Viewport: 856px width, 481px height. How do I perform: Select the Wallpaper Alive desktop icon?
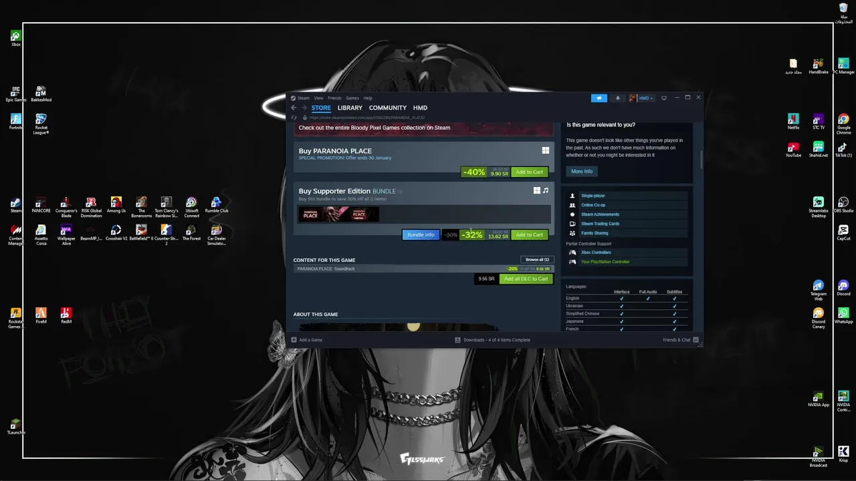66,235
